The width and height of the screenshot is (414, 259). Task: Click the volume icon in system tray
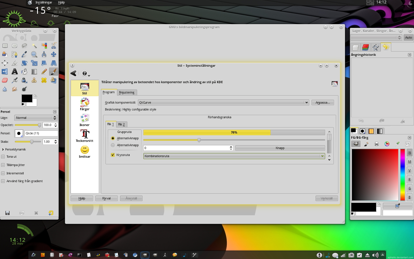(x=375, y=255)
